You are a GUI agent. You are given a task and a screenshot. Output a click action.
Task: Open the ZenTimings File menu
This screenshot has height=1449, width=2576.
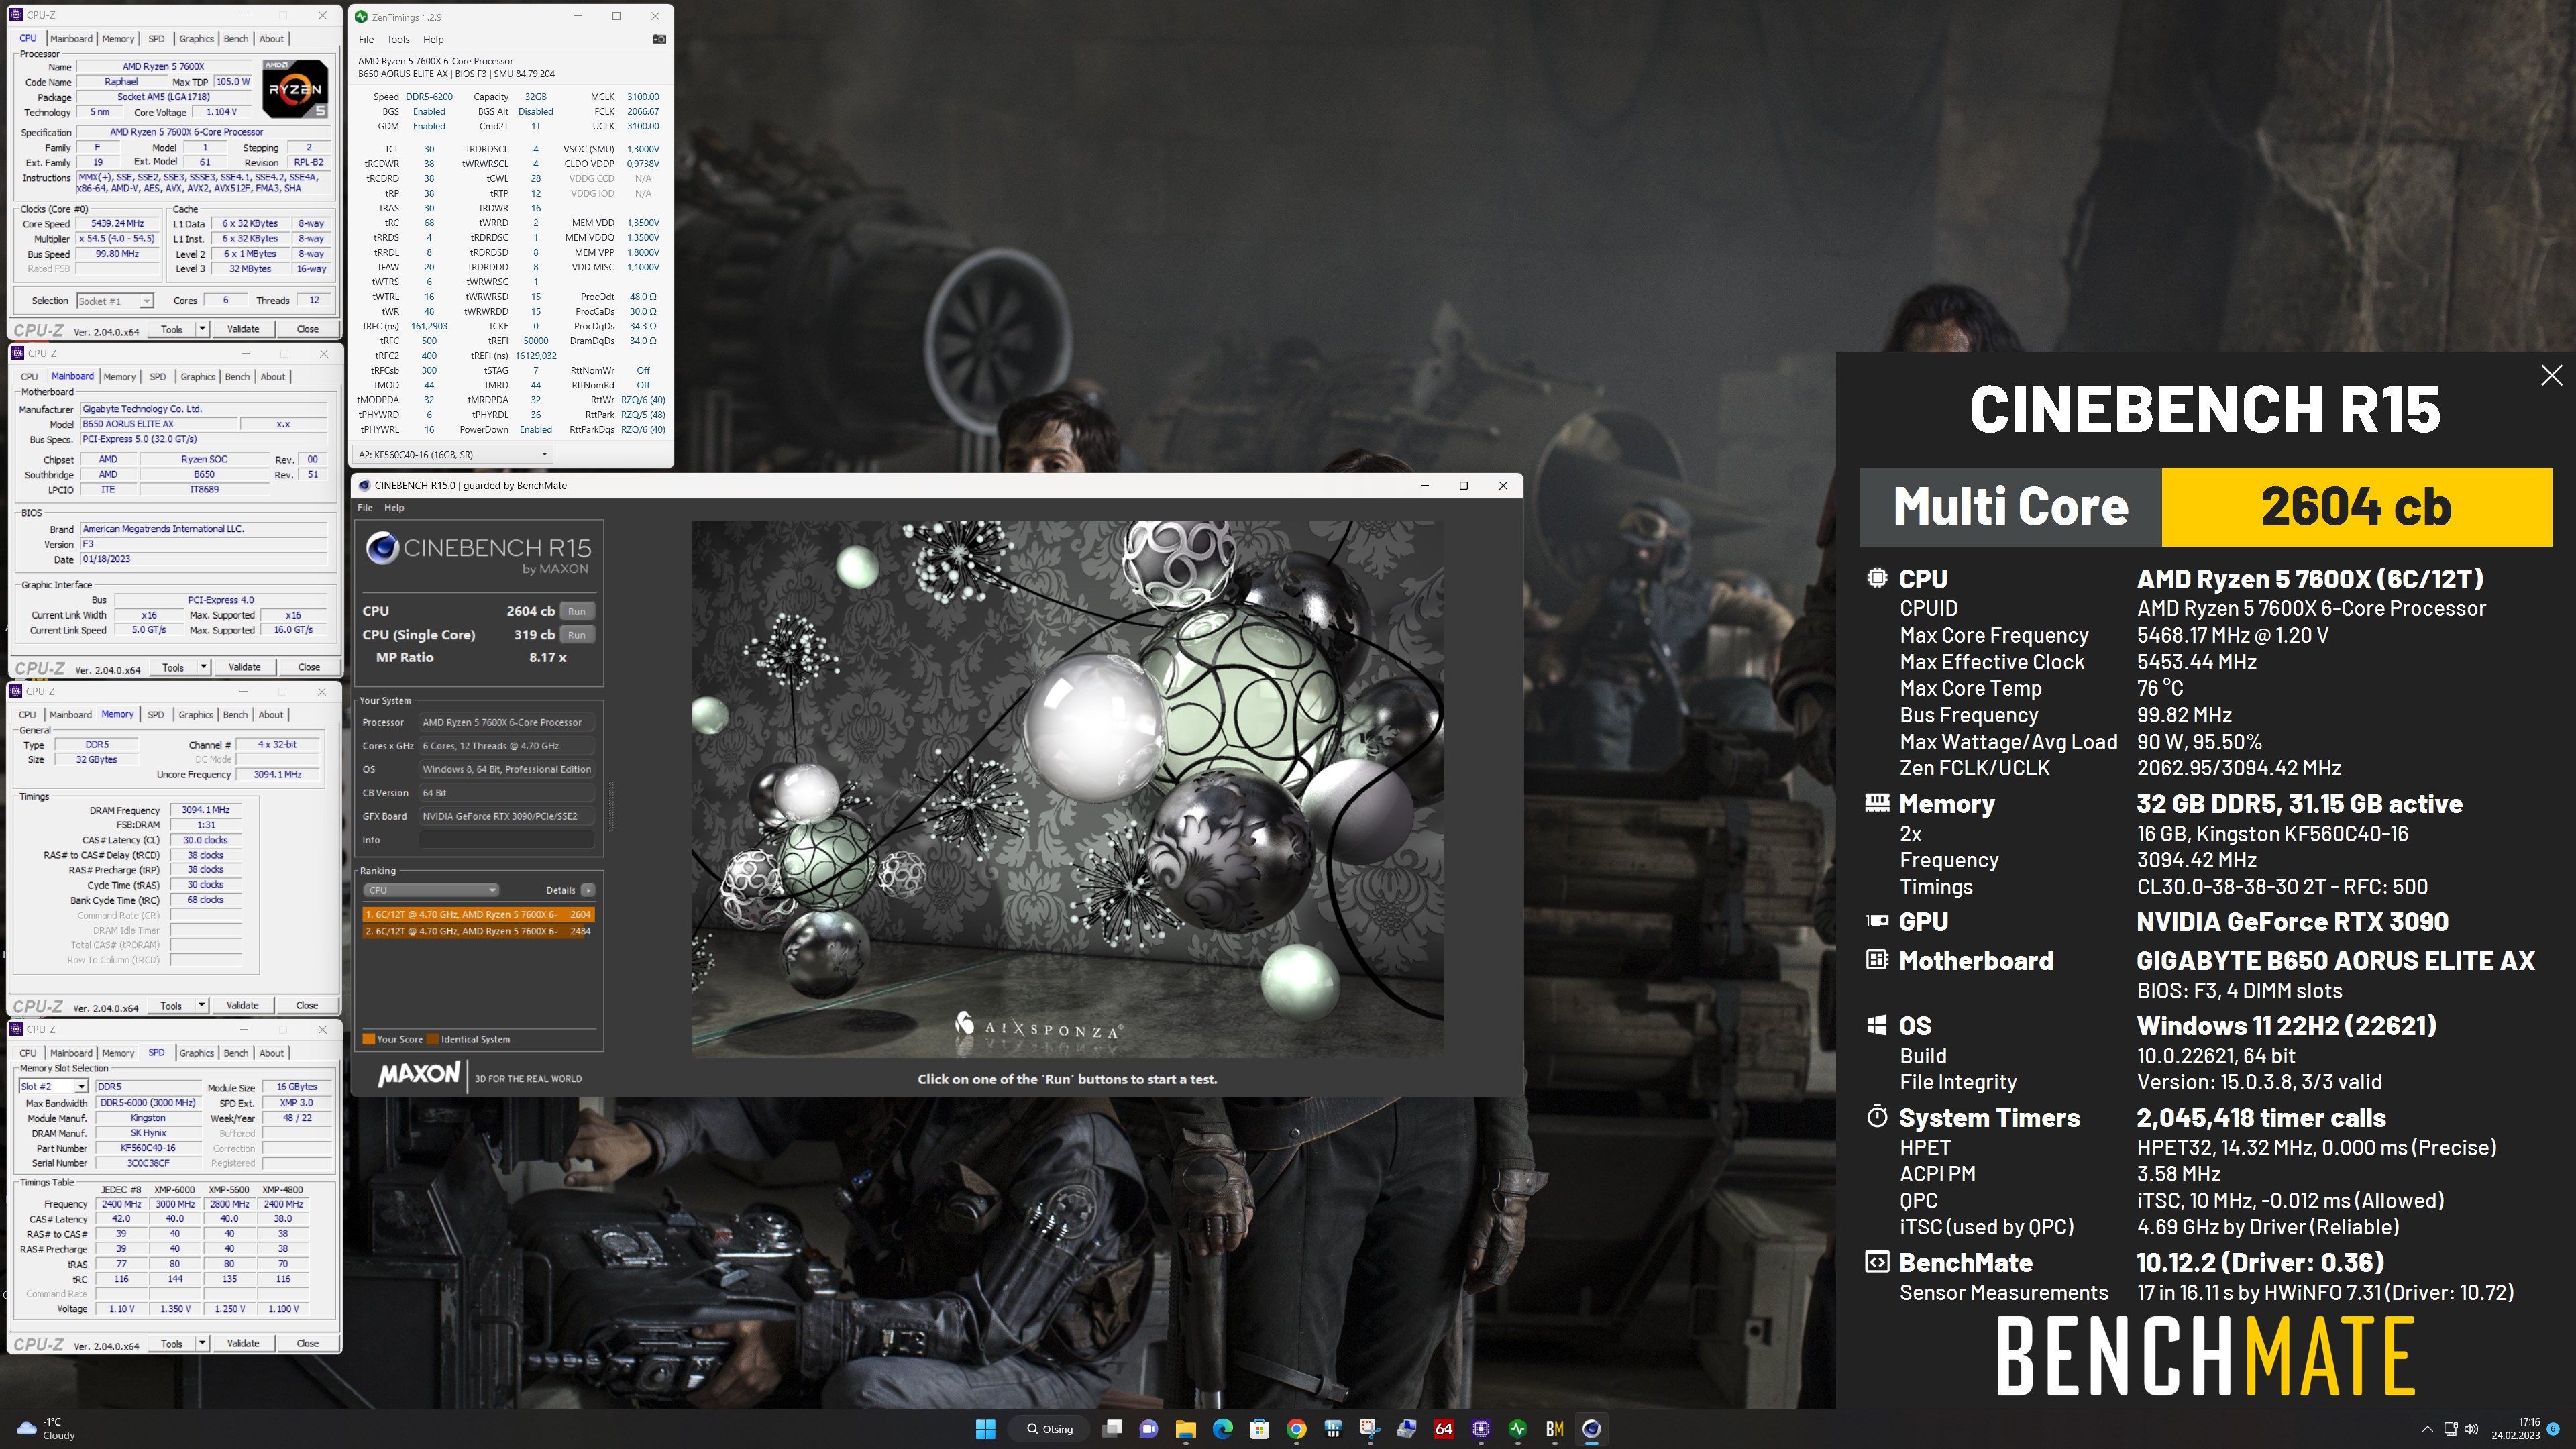[366, 39]
